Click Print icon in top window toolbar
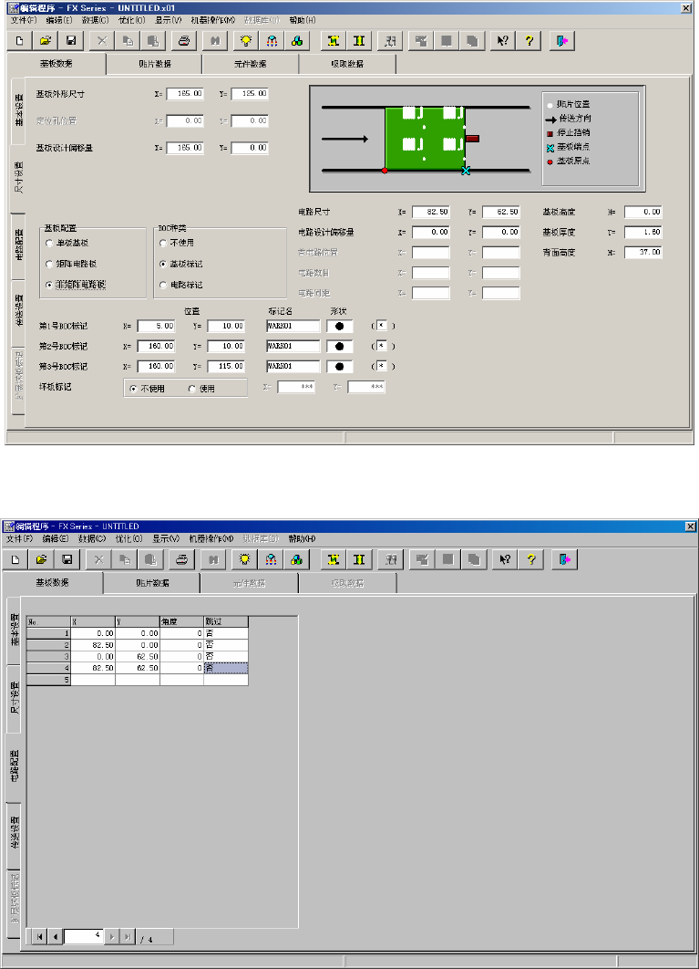699x969 pixels. (x=183, y=41)
